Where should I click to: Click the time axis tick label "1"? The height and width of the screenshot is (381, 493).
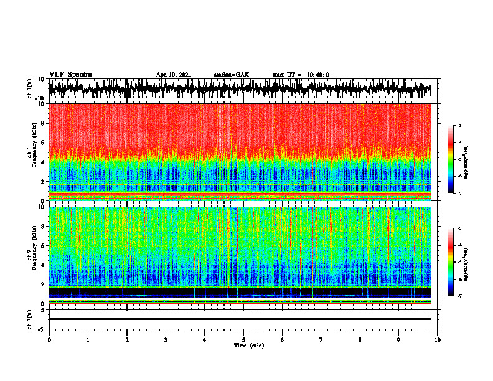click(x=88, y=340)
